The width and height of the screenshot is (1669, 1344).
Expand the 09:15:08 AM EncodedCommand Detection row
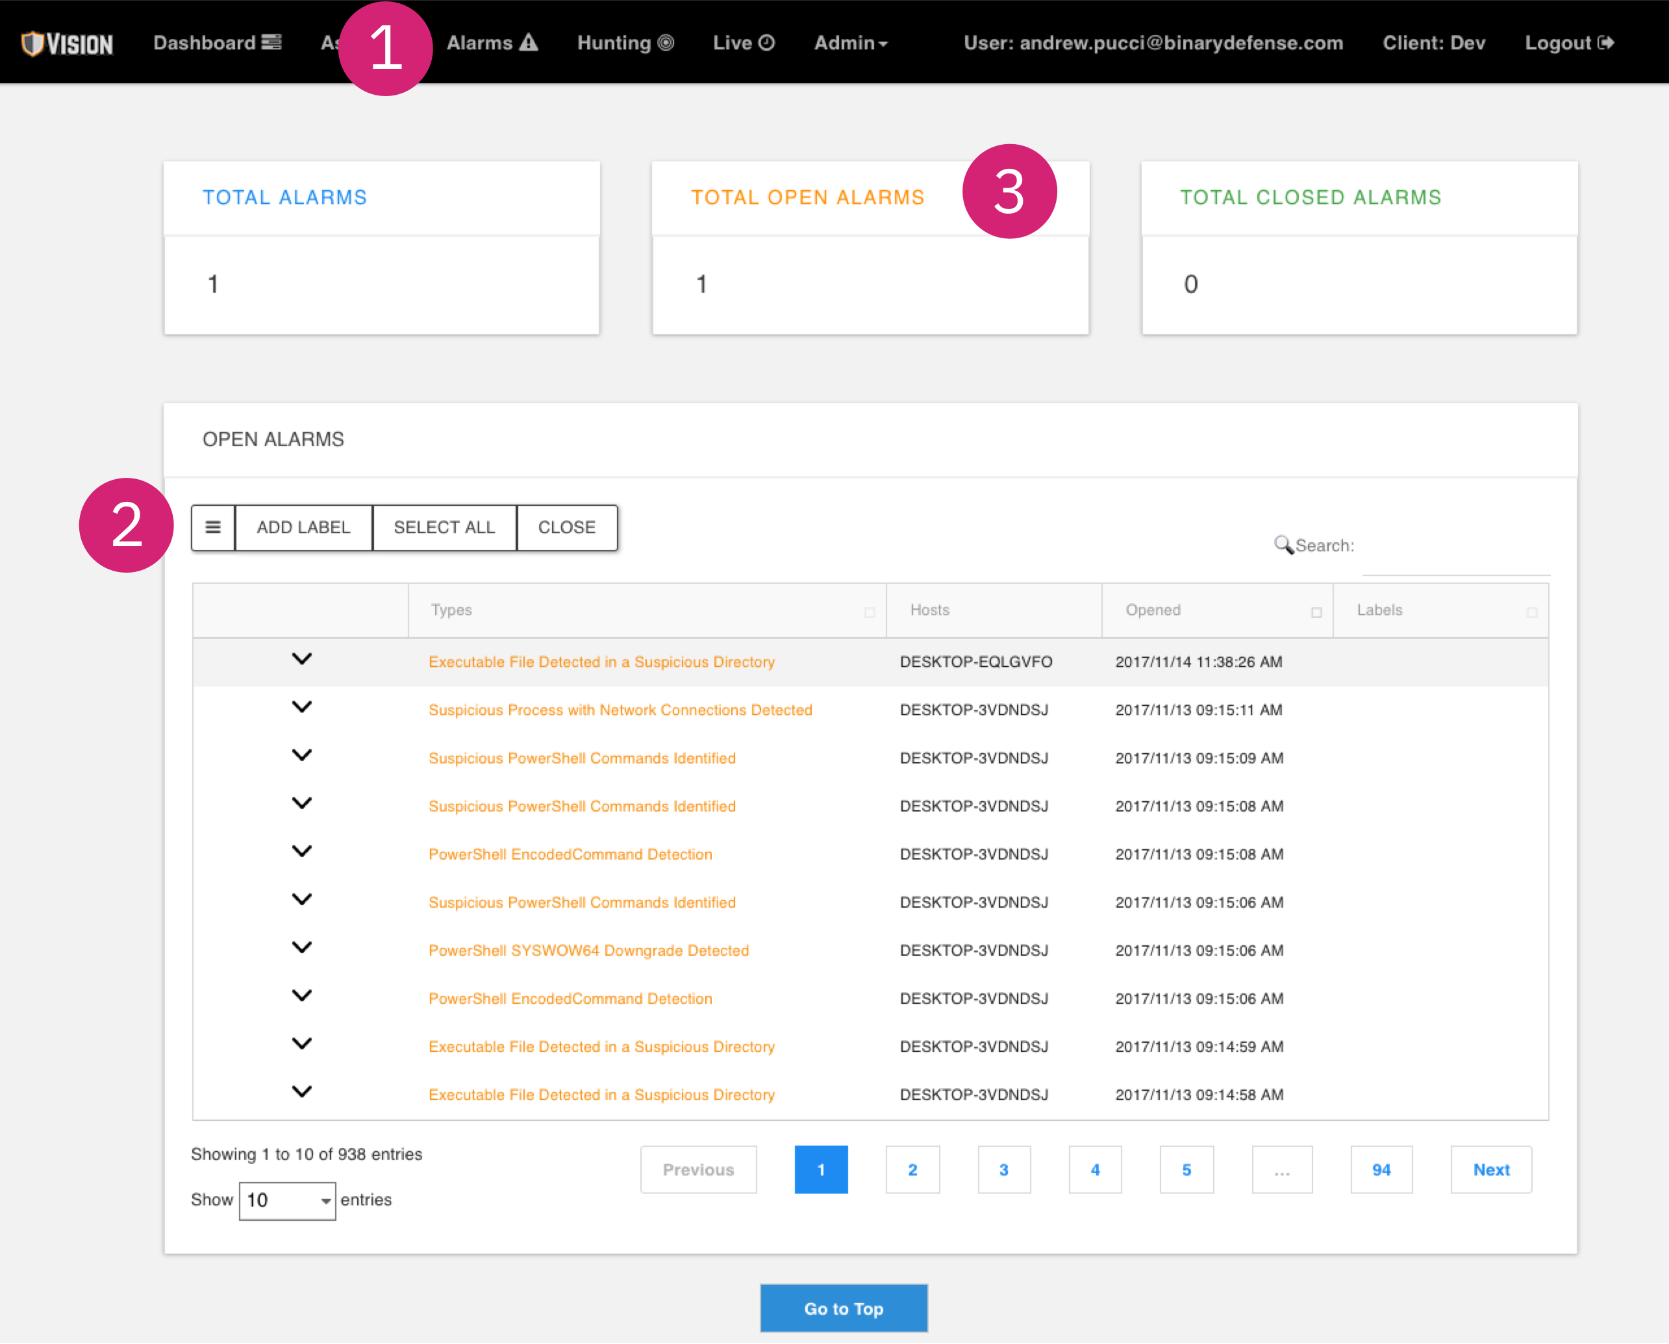[x=302, y=851]
